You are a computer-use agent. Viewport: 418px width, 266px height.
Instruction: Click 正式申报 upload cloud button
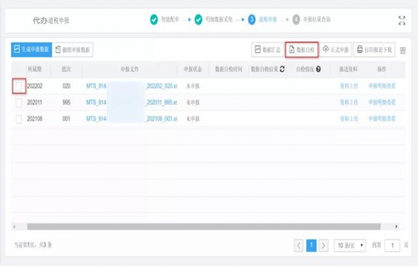click(336, 49)
